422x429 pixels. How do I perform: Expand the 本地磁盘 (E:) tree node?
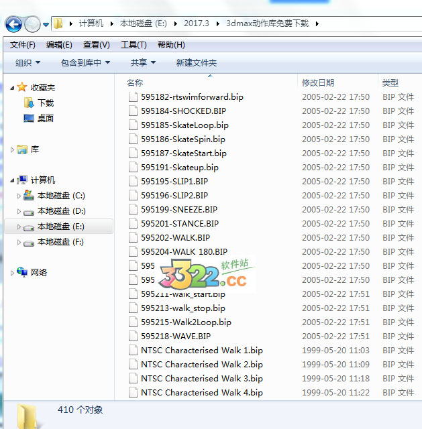[19, 227]
